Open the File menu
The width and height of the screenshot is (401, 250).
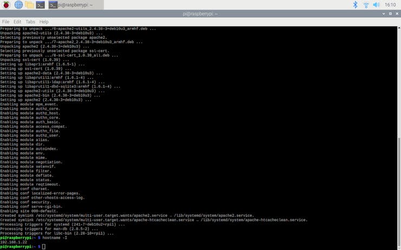5,22
